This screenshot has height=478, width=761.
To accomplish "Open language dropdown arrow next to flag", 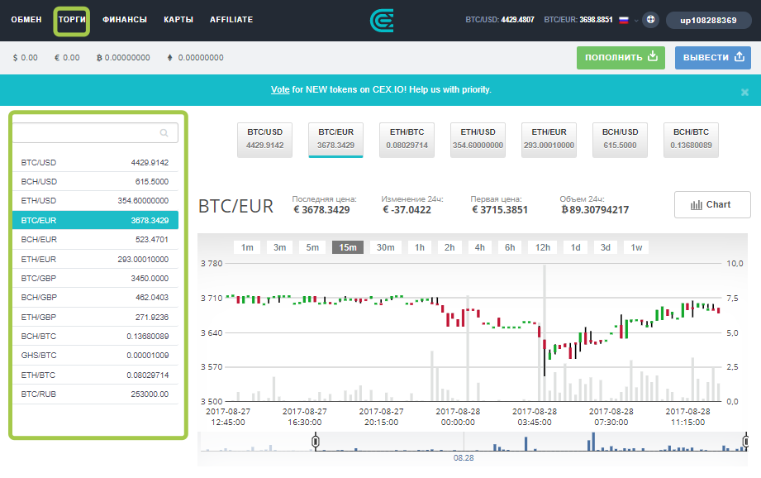I will [635, 21].
